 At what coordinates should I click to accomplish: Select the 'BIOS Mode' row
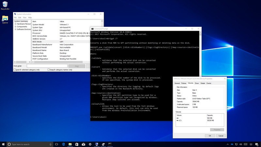tap(61, 42)
